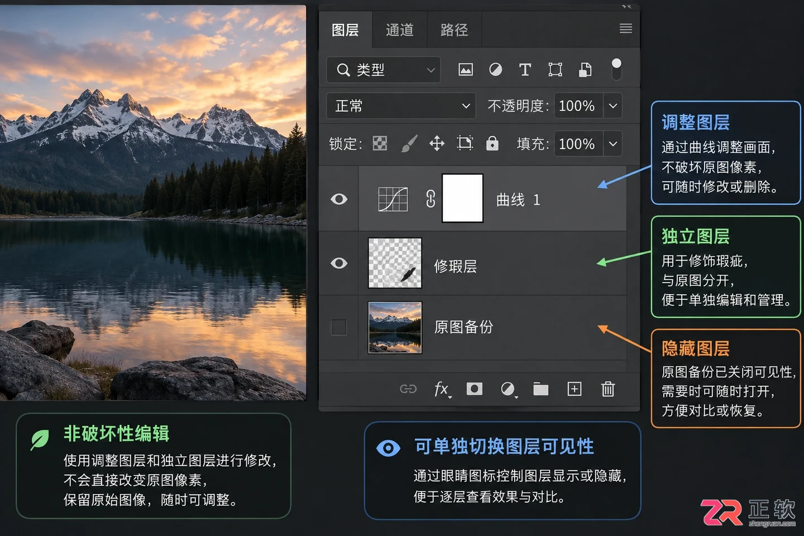The width and height of the screenshot is (804, 536).
Task: Filter layers by pixel image icon
Action: click(x=465, y=69)
